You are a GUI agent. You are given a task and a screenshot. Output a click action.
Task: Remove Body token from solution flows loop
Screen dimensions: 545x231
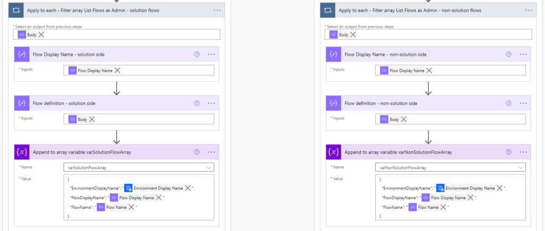(42, 35)
